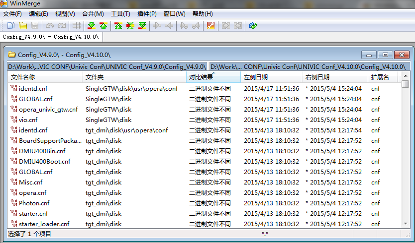Click copy left and advance icon
The height and width of the screenshot is (243, 415).
tap(196, 25)
